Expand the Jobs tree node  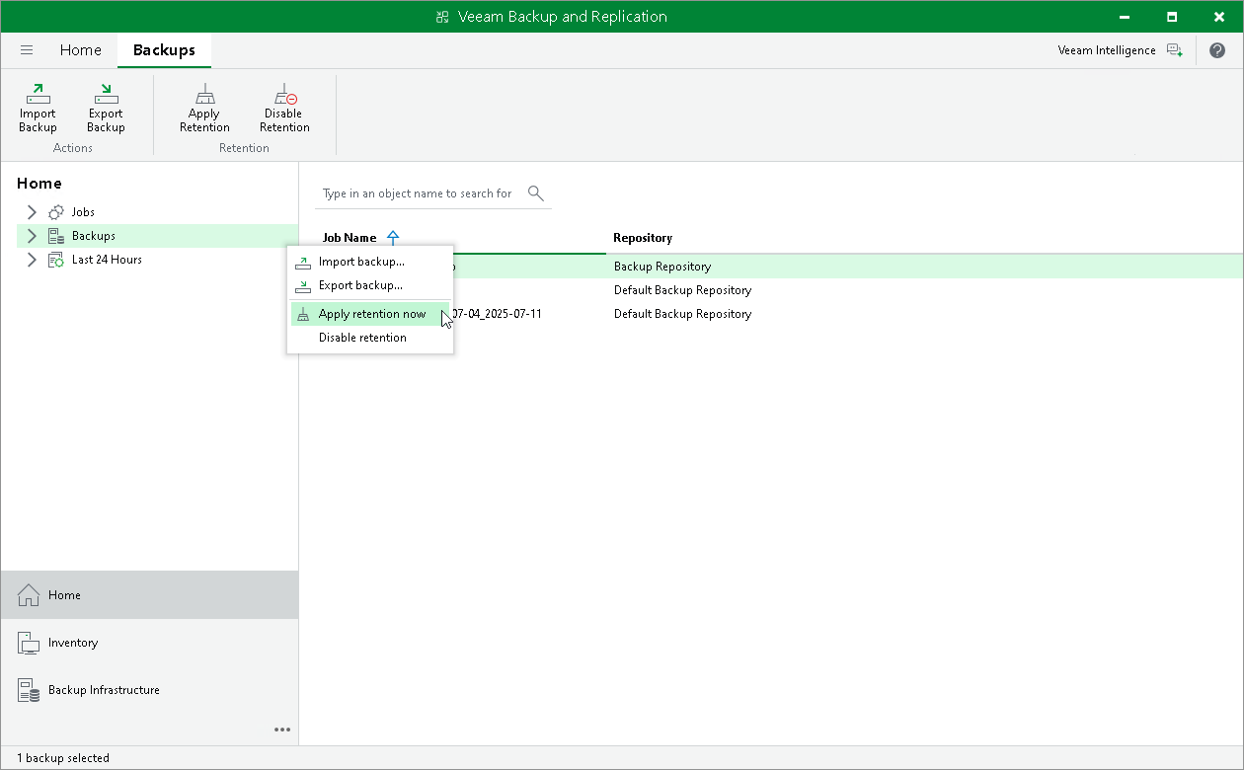click(32, 212)
